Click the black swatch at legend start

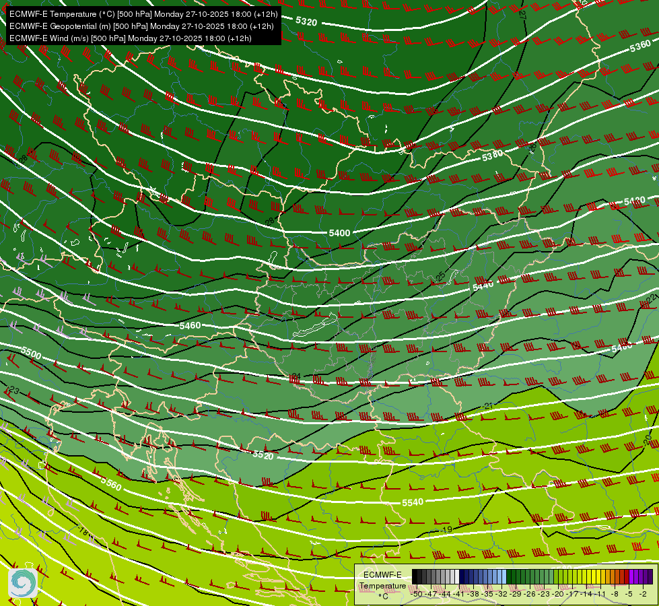pyautogui.click(x=415, y=576)
